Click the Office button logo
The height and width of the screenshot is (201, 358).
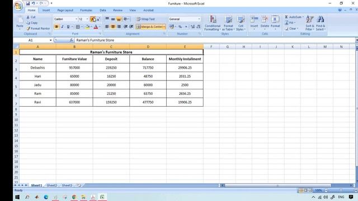18,6
